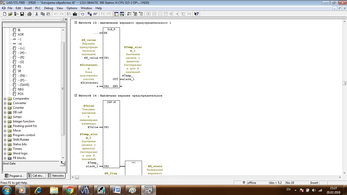Click the Copy toolbar icon

[x=43, y=14]
